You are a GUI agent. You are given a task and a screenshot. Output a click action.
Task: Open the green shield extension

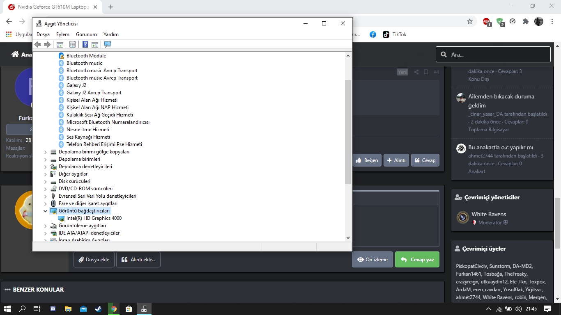[500, 22]
